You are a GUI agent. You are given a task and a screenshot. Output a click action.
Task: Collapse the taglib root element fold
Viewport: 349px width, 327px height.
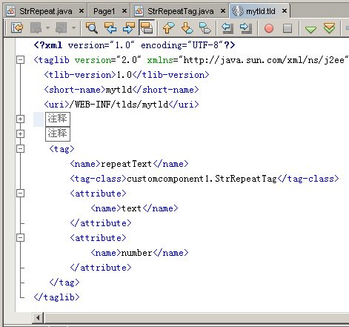click(21, 60)
